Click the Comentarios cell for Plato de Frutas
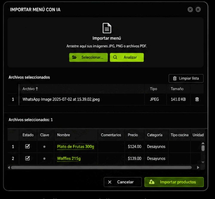This screenshot has height=199, width=215. click(x=111, y=147)
